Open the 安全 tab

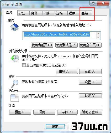pos(23,13)
